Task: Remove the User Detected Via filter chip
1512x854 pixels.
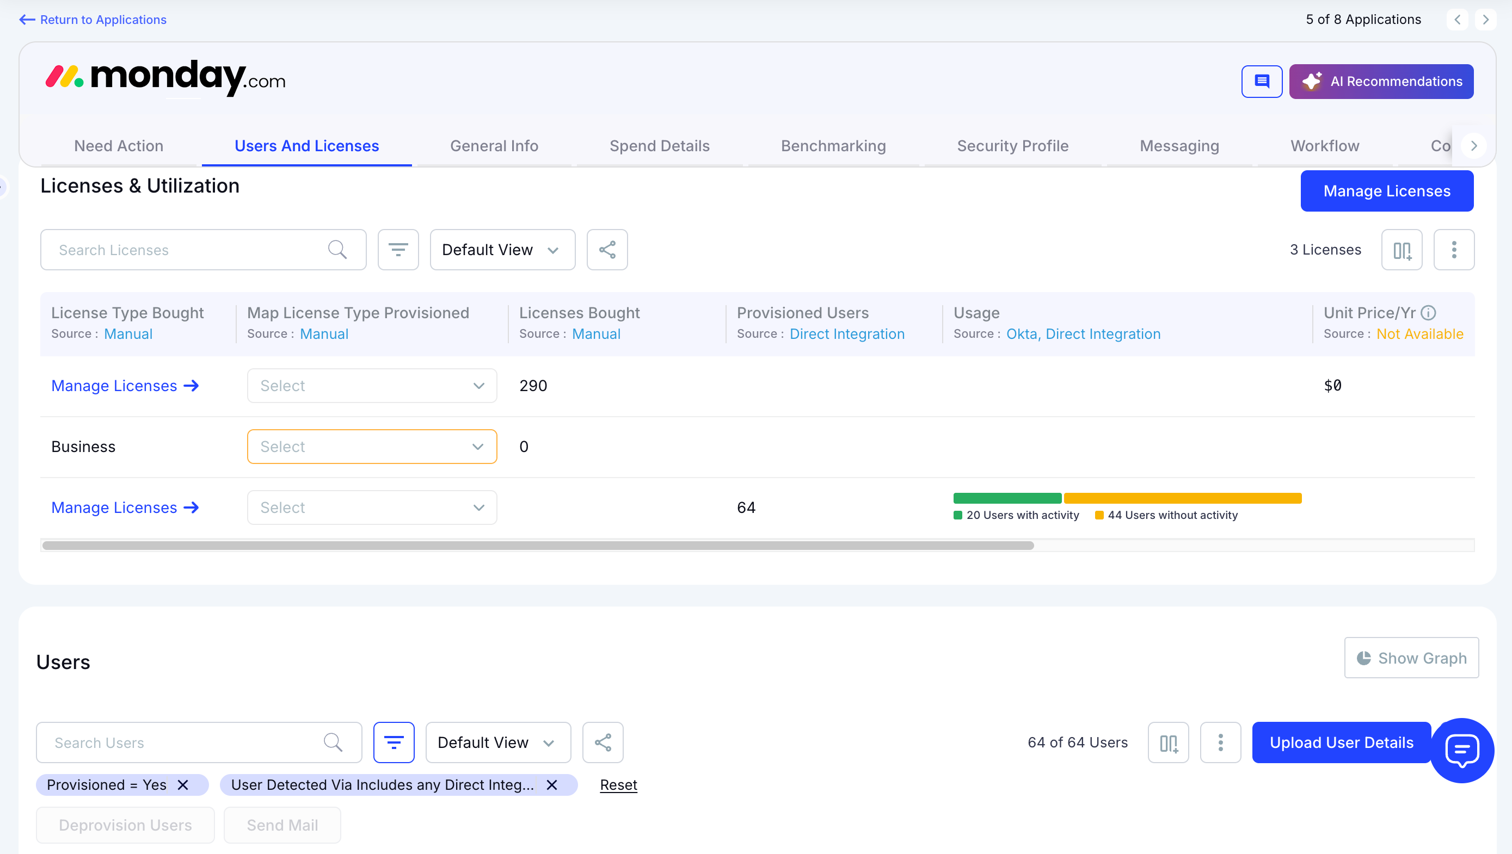Action: click(x=552, y=785)
